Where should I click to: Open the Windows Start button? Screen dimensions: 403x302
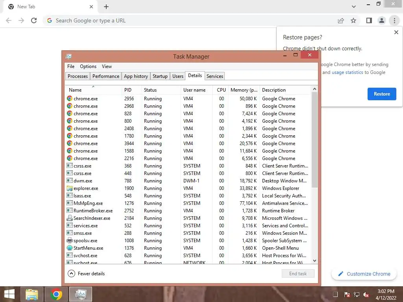coord(9,294)
